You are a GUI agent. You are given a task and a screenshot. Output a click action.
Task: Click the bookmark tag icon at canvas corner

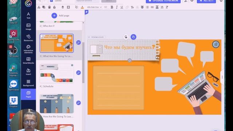tap(87, 12)
